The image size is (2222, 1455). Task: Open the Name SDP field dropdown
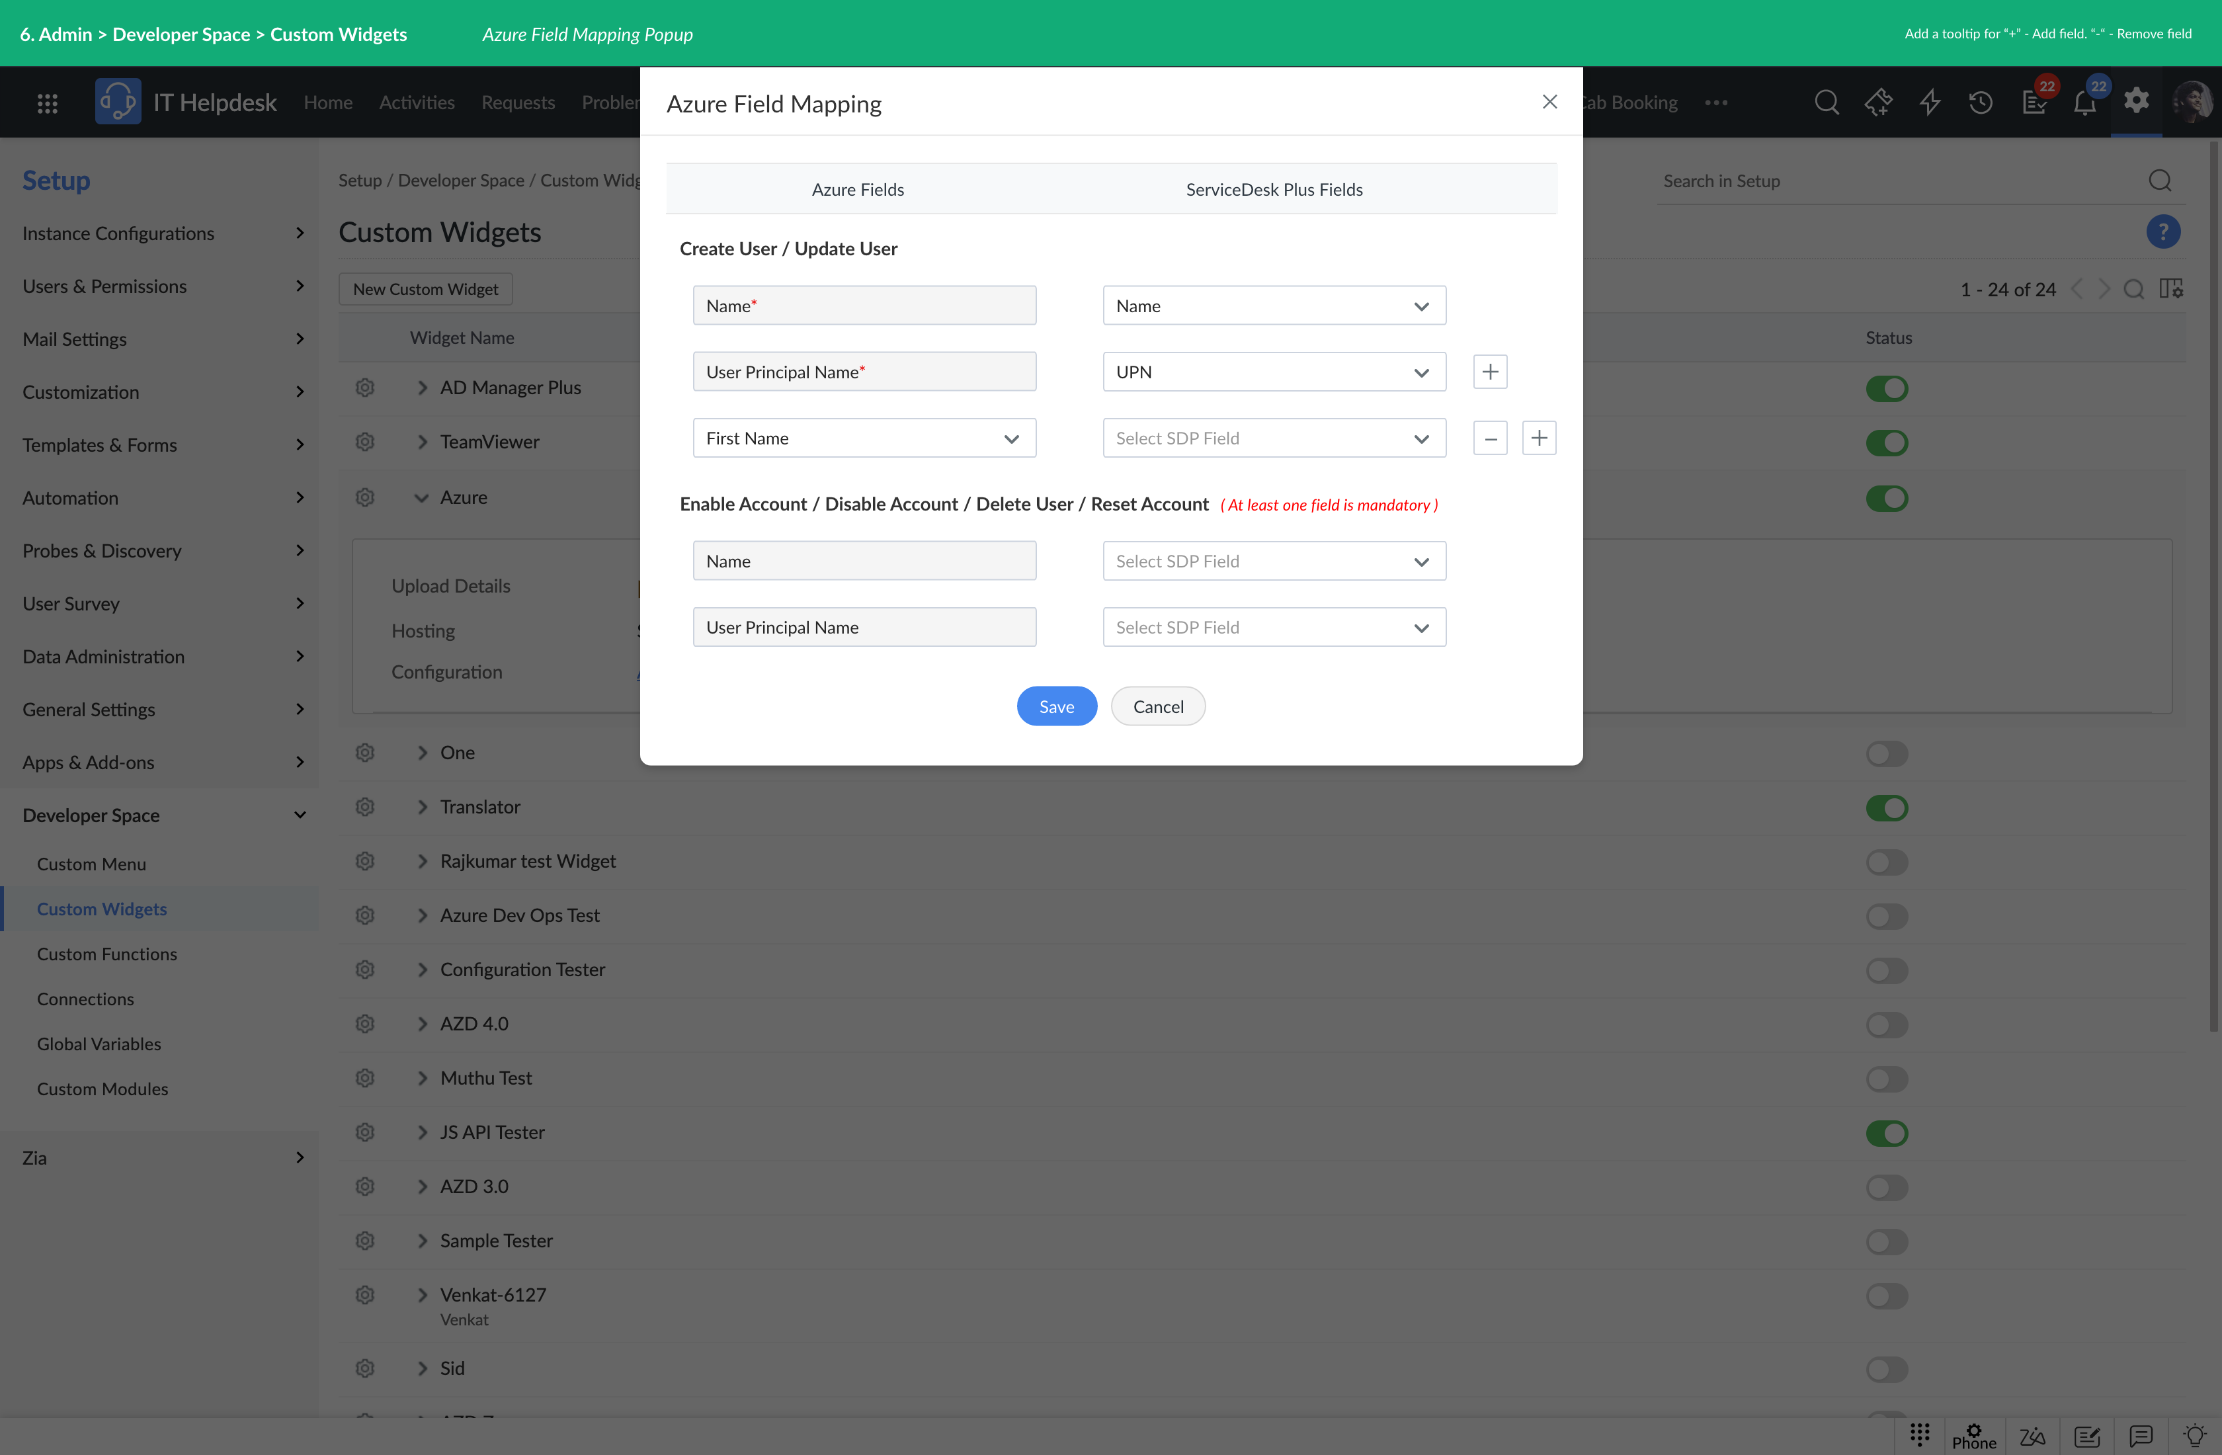pyautogui.click(x=1274, y=306)
